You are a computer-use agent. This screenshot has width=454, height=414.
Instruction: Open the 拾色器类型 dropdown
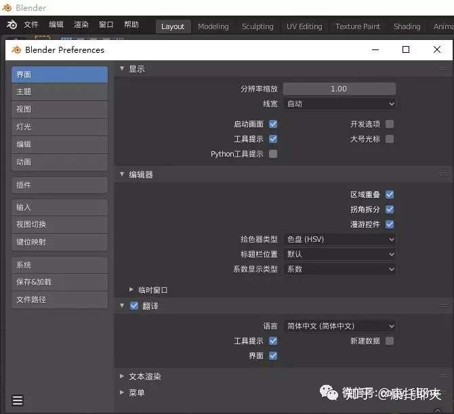pyautogui.click(x=339, y=239)
